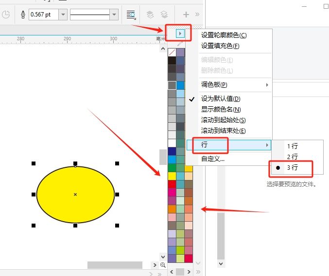The width and height of the screenshot is (329, 276).
Task: Minimize the window at top right
Action: click(x=304, y=6)
